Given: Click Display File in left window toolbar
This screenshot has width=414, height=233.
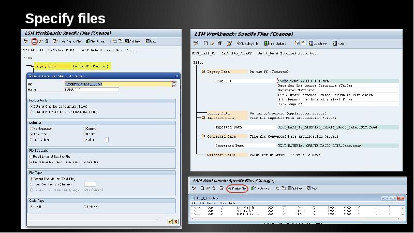Looking at the screenshot, I should coord(71,41).
